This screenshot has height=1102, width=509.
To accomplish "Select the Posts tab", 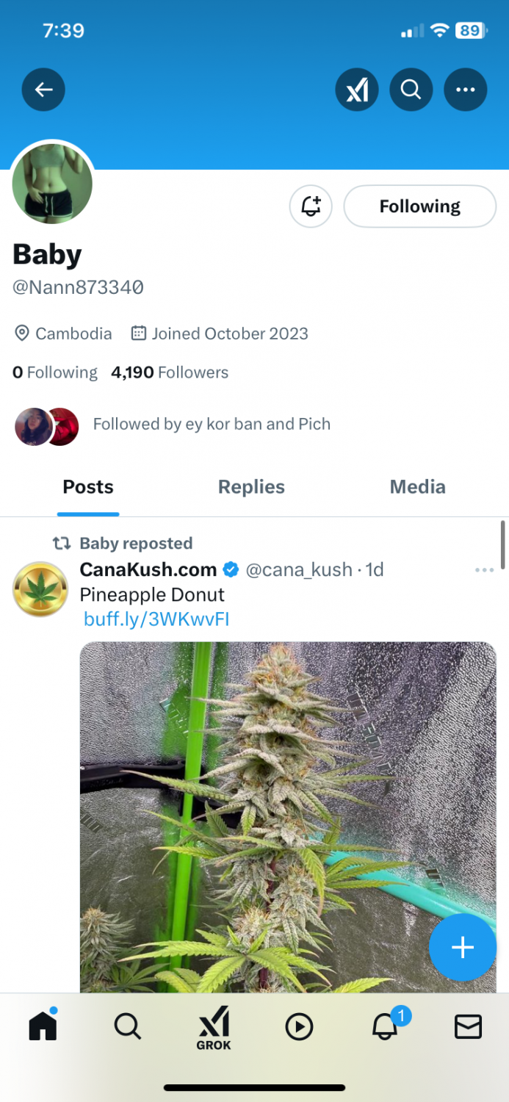I will 88,486.
